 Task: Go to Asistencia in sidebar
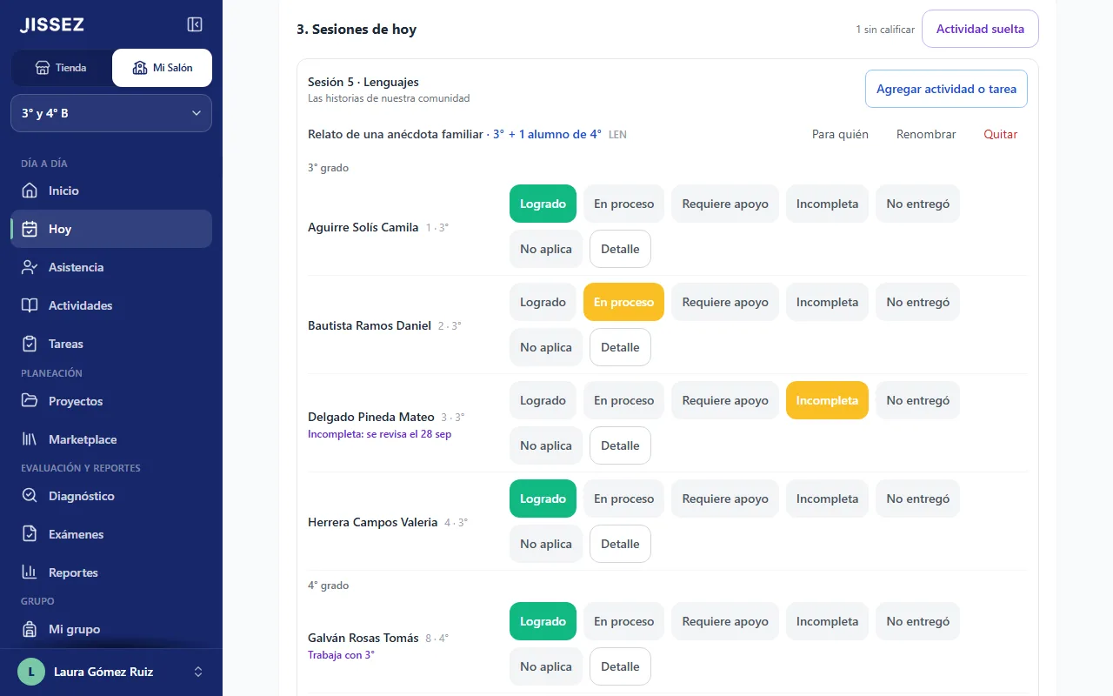point(111,267)
